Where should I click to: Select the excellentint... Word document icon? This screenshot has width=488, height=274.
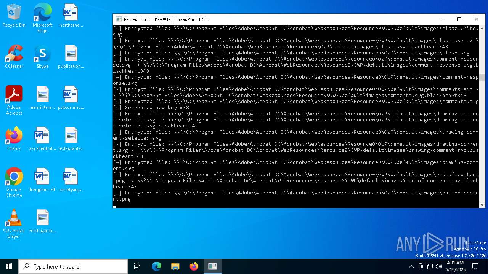pos(42,139)
